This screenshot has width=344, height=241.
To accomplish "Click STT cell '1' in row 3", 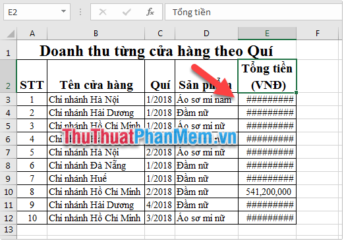I will point(32,99).
